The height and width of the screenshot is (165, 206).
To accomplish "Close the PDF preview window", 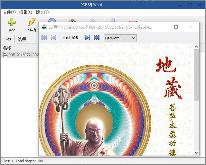I will [x=192, y=27].
